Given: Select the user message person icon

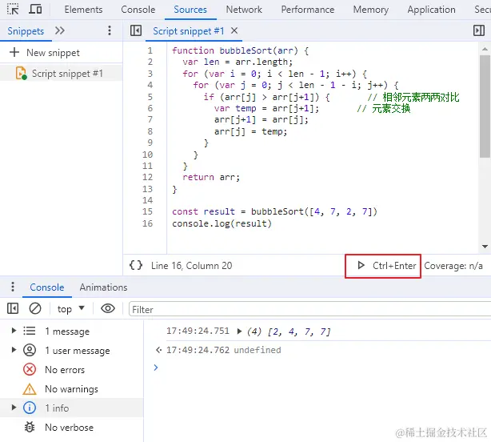Looking at the screenshot, I should pyautogui.click(x=30, y=350).
